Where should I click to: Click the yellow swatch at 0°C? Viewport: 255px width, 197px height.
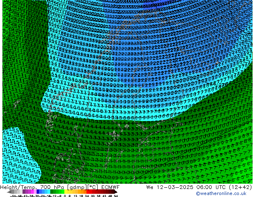coord(66,192)
